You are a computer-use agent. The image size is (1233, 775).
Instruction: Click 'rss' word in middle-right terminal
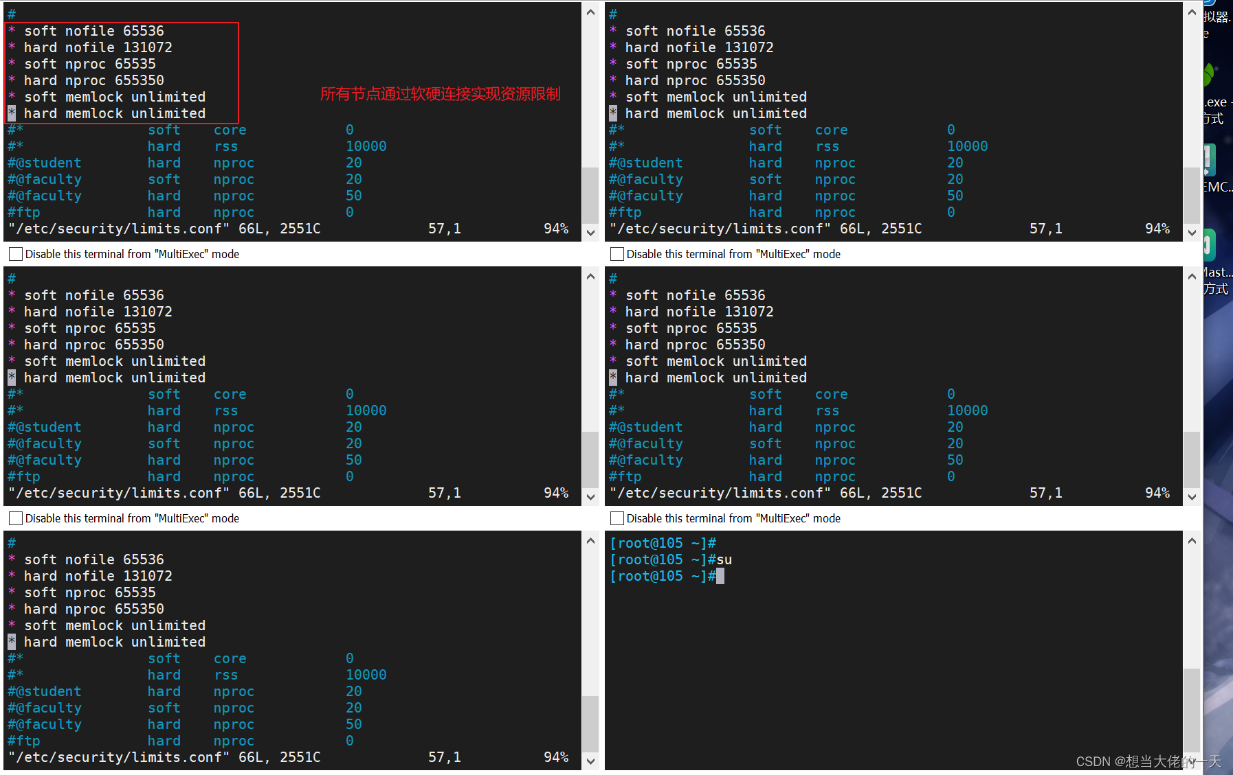pyautogui.click(x=827, y=410)
